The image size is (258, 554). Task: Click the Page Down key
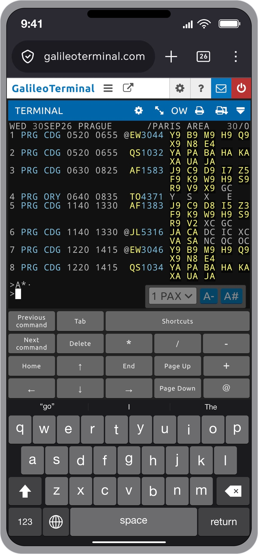coord(178,388)
